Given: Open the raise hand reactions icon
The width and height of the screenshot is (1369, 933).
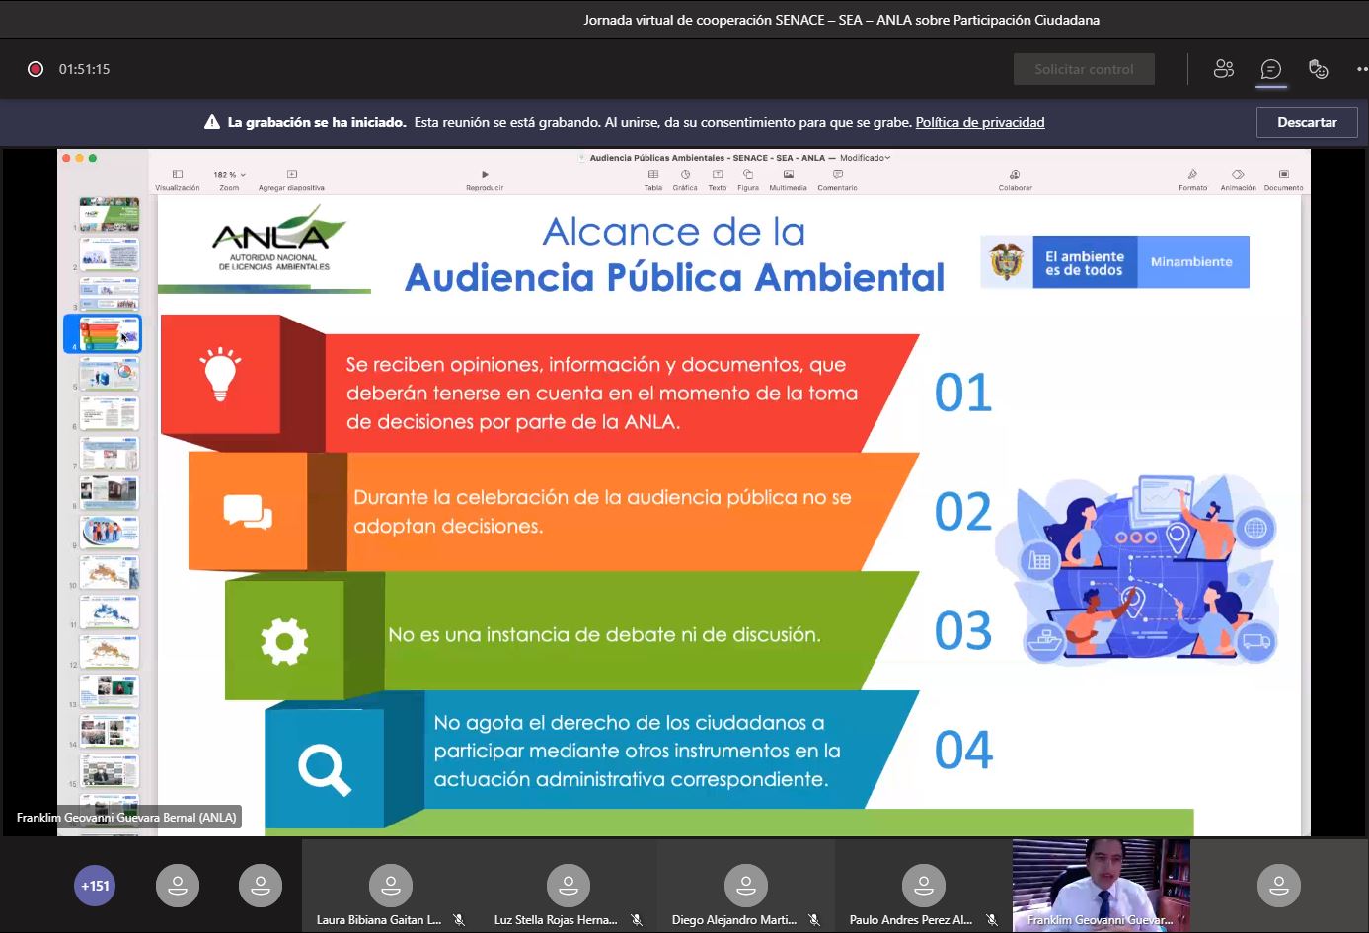Looking at the screenshot, I should 1318,69.
